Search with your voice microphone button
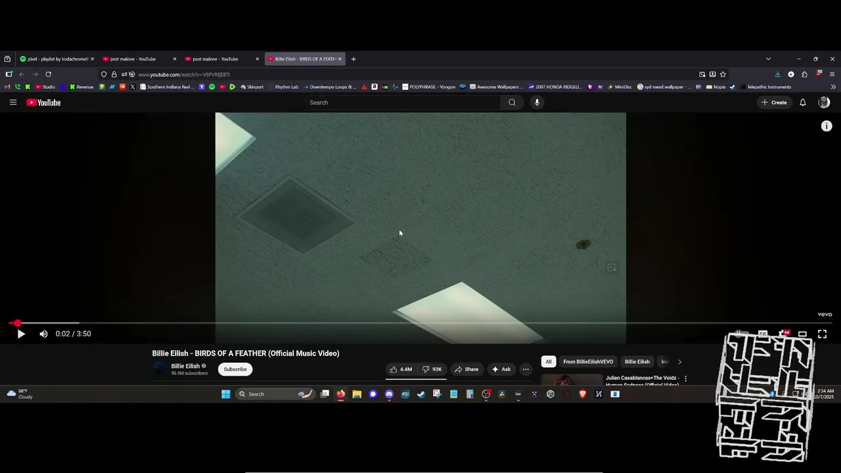Viewport: 841px width, 473px height. click(x=537, y=102)
